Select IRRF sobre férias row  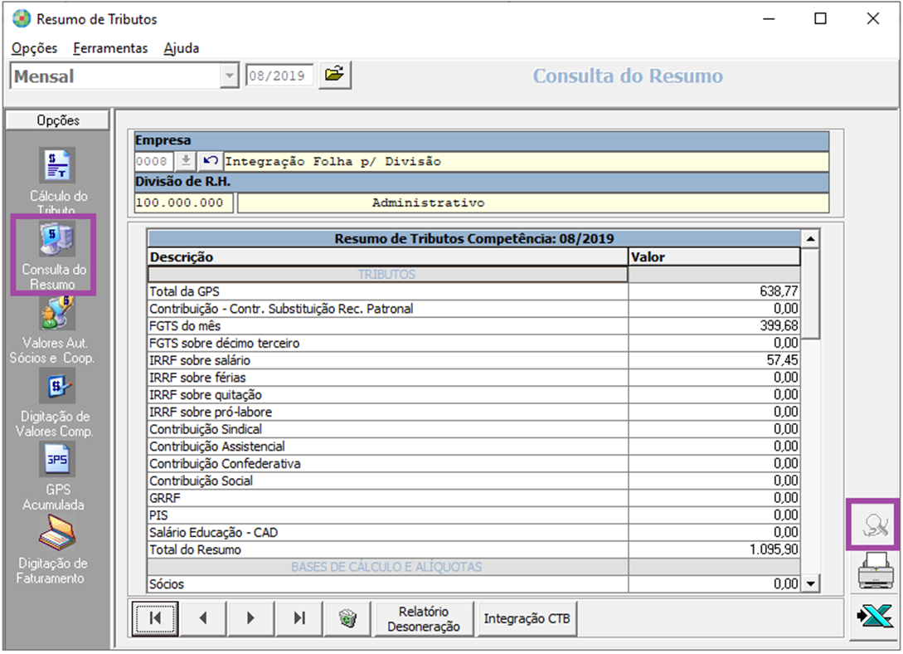[474, 378]
